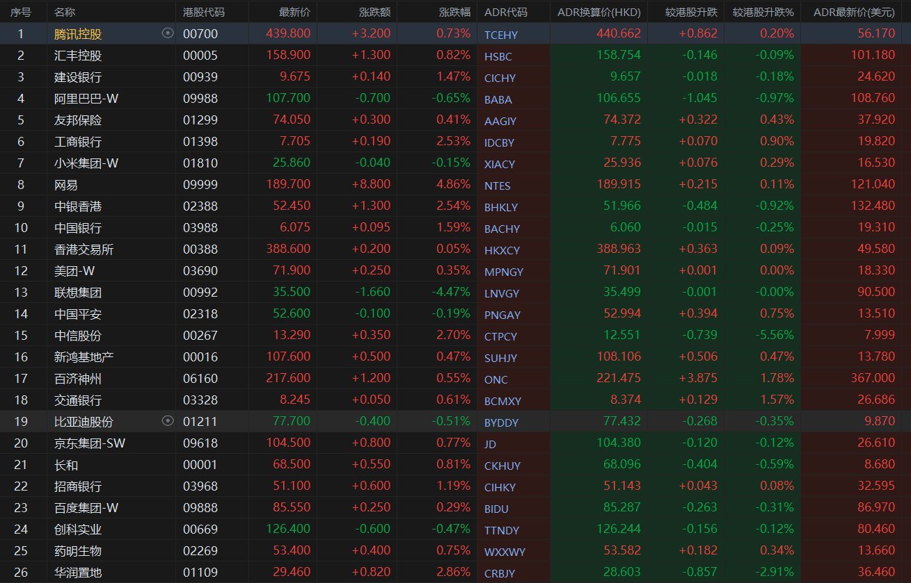911x583 pixels.
Task: Select the WXXWY ADR code
Action: (x=505, y=552)
